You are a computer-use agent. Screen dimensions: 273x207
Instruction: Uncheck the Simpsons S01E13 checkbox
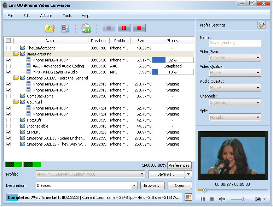click(8, 138)
